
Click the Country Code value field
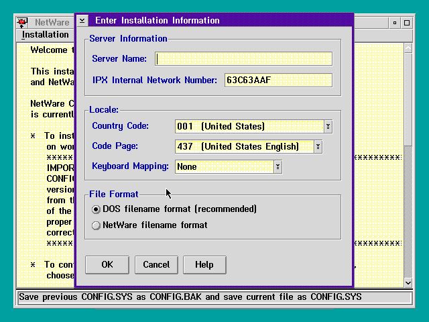[x=249, y=127]
